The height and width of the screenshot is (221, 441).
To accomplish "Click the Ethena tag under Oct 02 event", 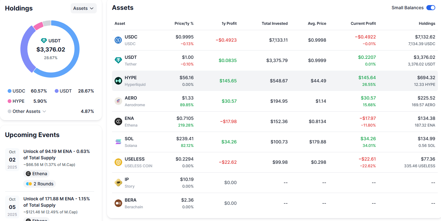I will tap(37, 174).
